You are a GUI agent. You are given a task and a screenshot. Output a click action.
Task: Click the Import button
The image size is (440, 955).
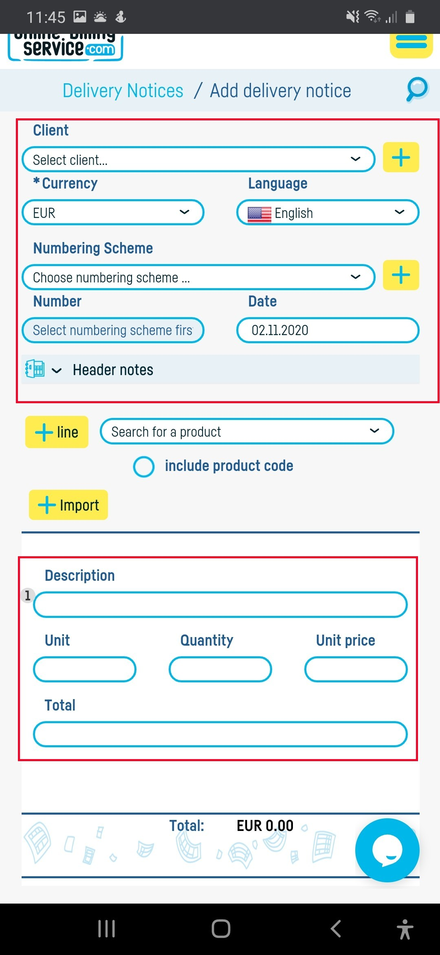point(68,505)
